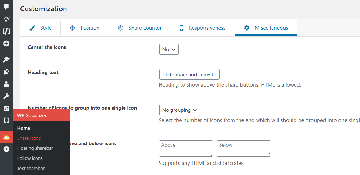Open Users via the person sidebar icon
The image size is (360, 175).
coord(6,84)
